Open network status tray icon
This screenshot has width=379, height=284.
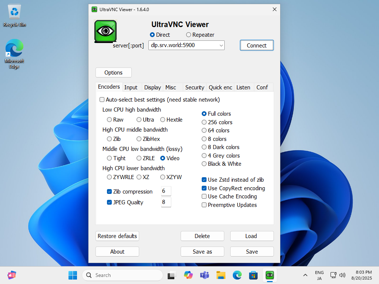coord(333,275)
